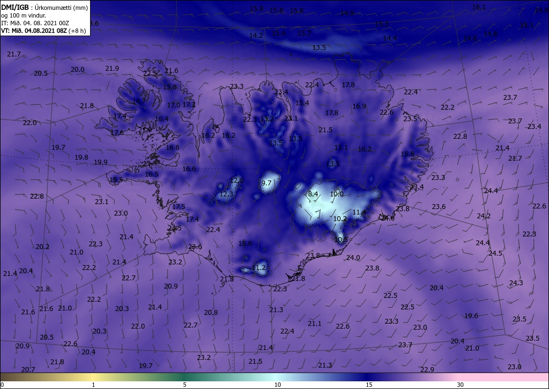Image resolution: width=549 pixels, height=389 pixels.
Task: Select the '10' label on the colour scale
Action: (278, 385)
